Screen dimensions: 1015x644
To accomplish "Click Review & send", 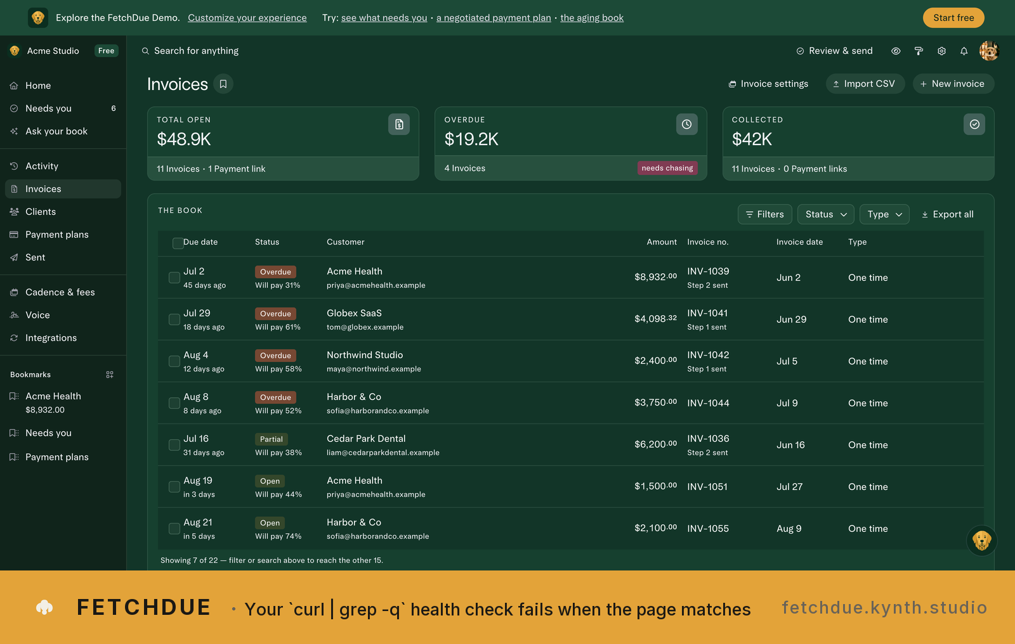I will 834,51.
